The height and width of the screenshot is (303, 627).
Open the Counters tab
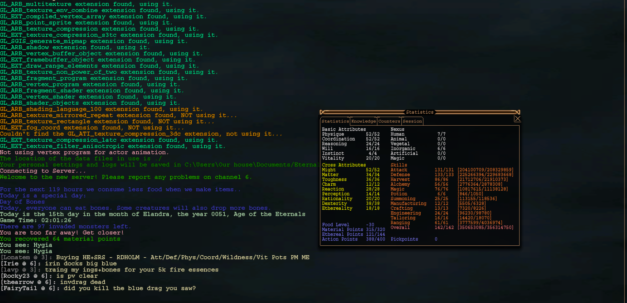click(x=389, y=121)
